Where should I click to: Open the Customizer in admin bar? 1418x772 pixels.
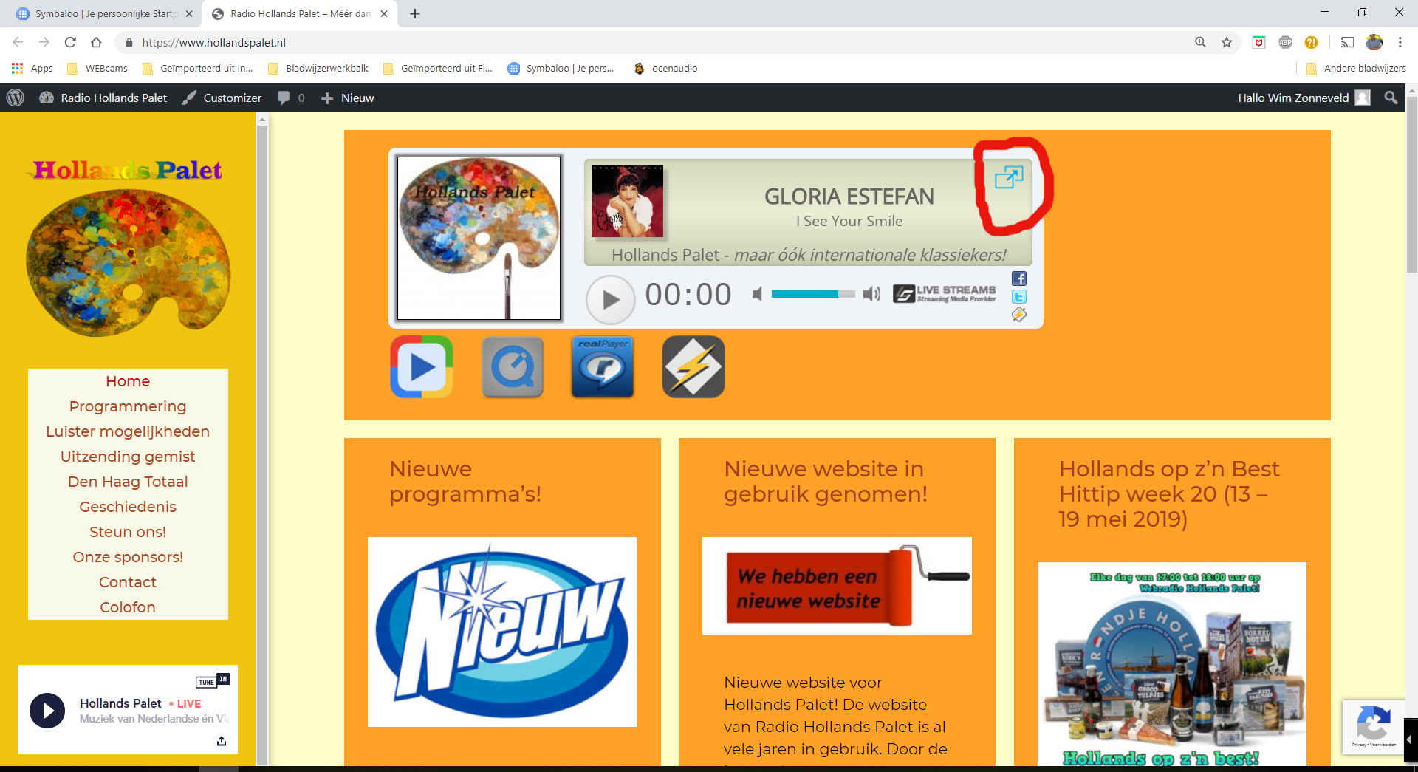tap(222, 98)
